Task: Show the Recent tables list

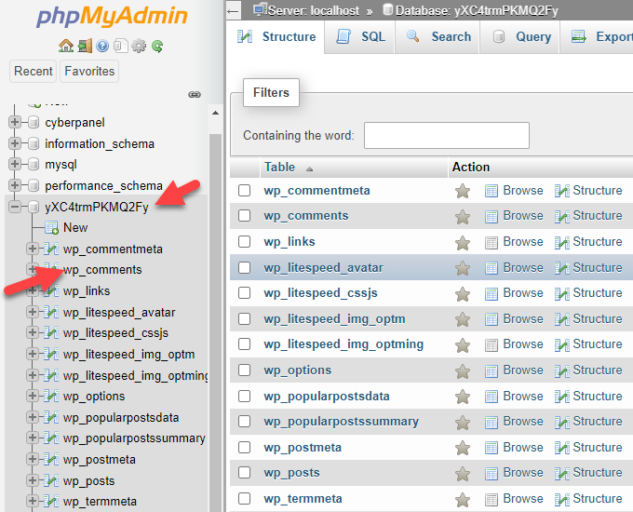Action: [x=34, y=71]
